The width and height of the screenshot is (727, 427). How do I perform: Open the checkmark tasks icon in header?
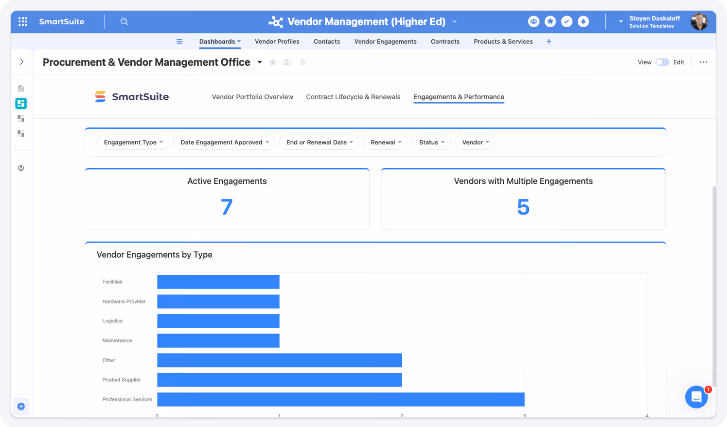coord(567,21)
